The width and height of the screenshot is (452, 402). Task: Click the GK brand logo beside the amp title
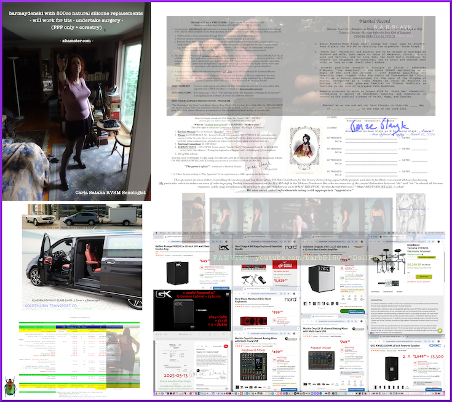(223, 247)
